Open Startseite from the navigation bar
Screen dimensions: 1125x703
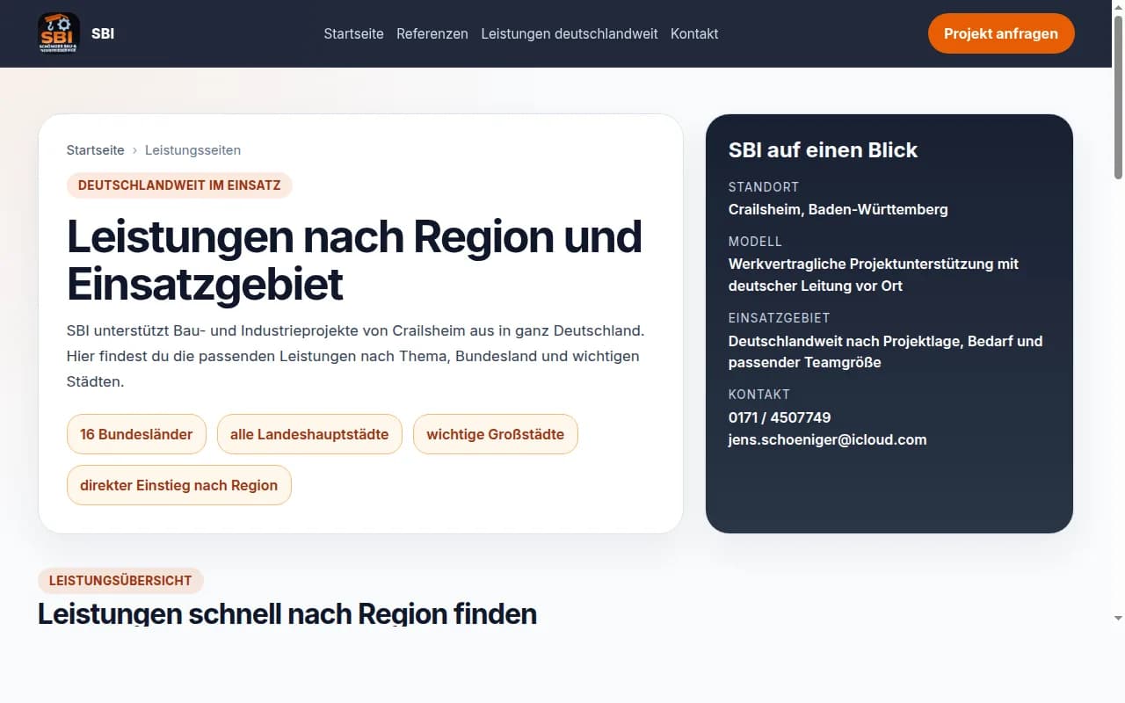coord(353,33)
